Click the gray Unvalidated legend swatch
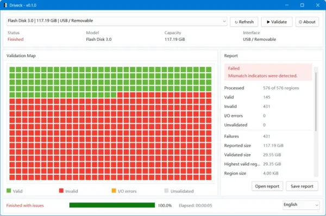The height and width of the screenshot is (216, 326). tap(166, 190)
